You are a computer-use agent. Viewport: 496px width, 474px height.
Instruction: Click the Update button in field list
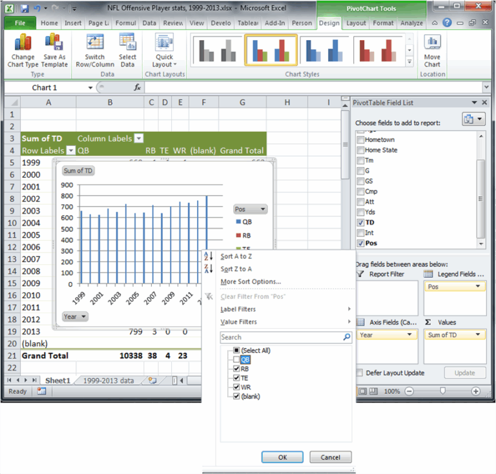coord(465,373)
